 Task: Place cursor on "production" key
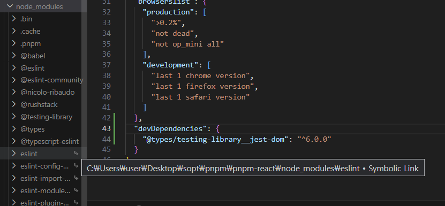tap(168, 12)
